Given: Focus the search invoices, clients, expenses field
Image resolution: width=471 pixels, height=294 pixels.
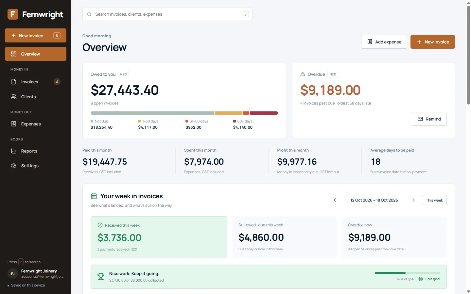Looking at the screenshot, I should point(167,14).
